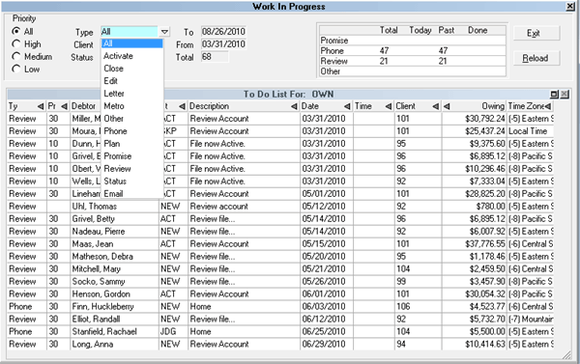Viewport: 580px width, 364px height.
Task: Click the Total count field
Action: (x=215, y=57)
